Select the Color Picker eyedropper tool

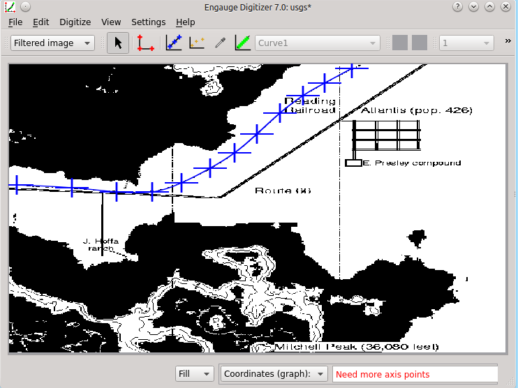click(x=220, y=43)
